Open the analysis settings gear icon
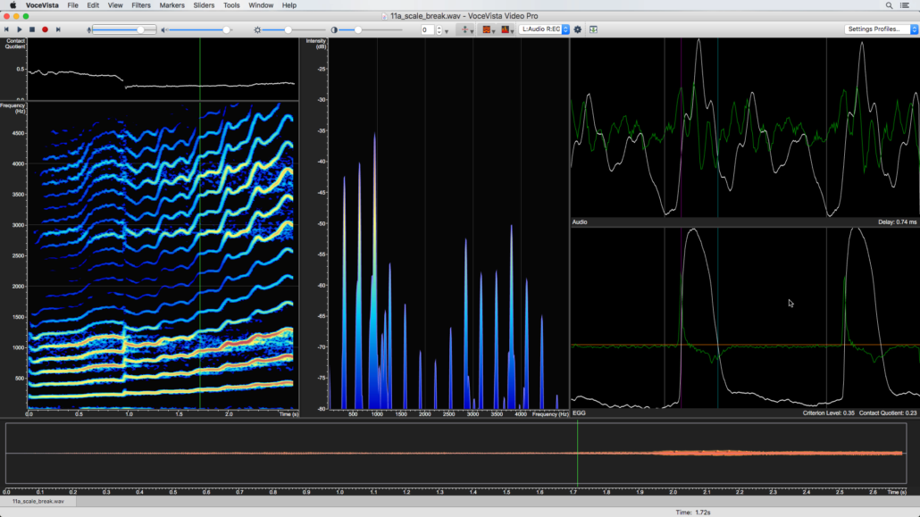 point(577,29)
